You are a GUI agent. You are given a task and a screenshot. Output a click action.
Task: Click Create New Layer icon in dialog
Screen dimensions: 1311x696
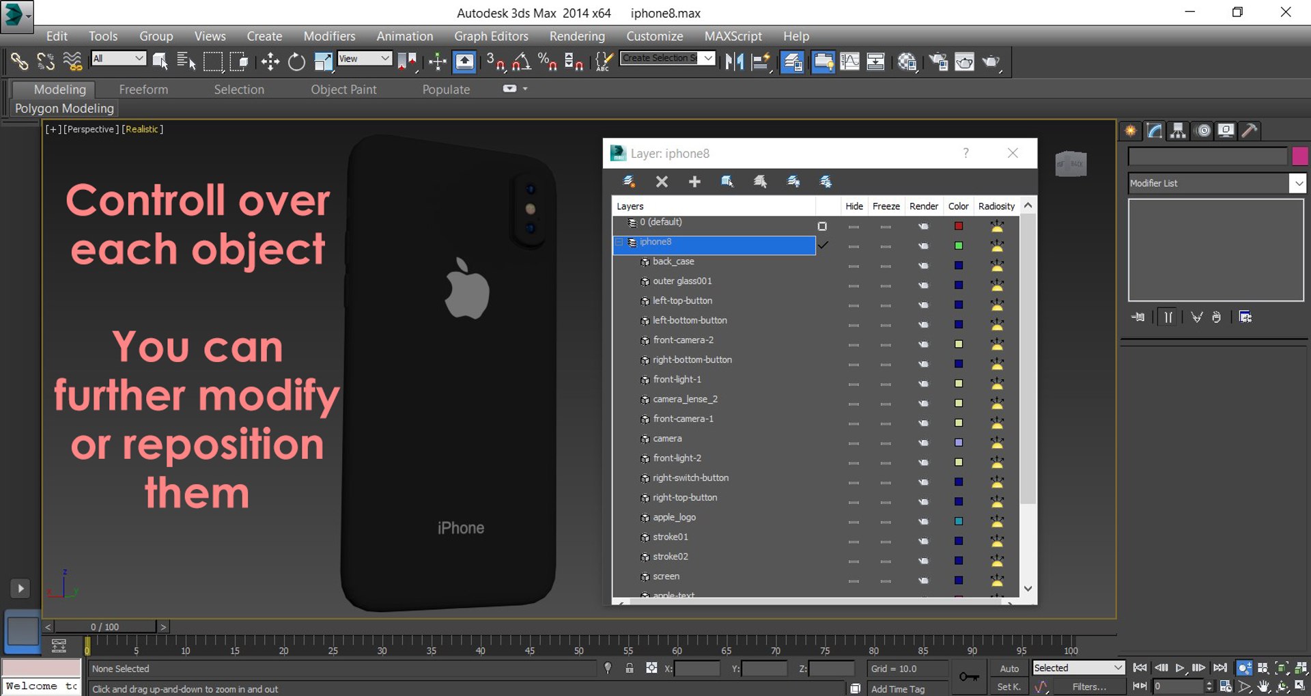pyautogui.click(x=629, y=182)
